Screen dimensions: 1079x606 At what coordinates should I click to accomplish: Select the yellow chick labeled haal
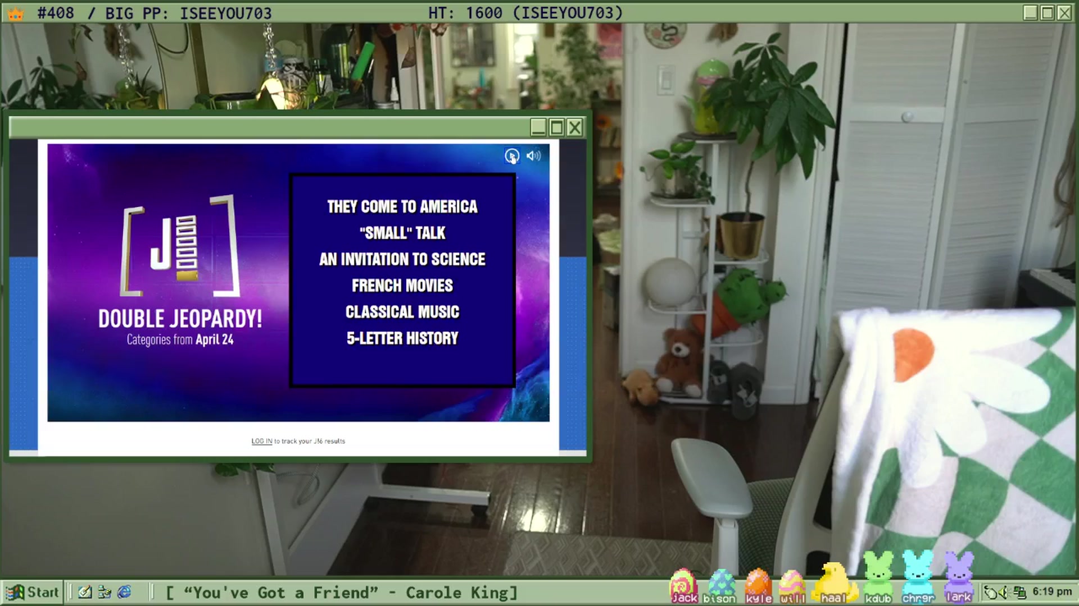click(834, 584)
